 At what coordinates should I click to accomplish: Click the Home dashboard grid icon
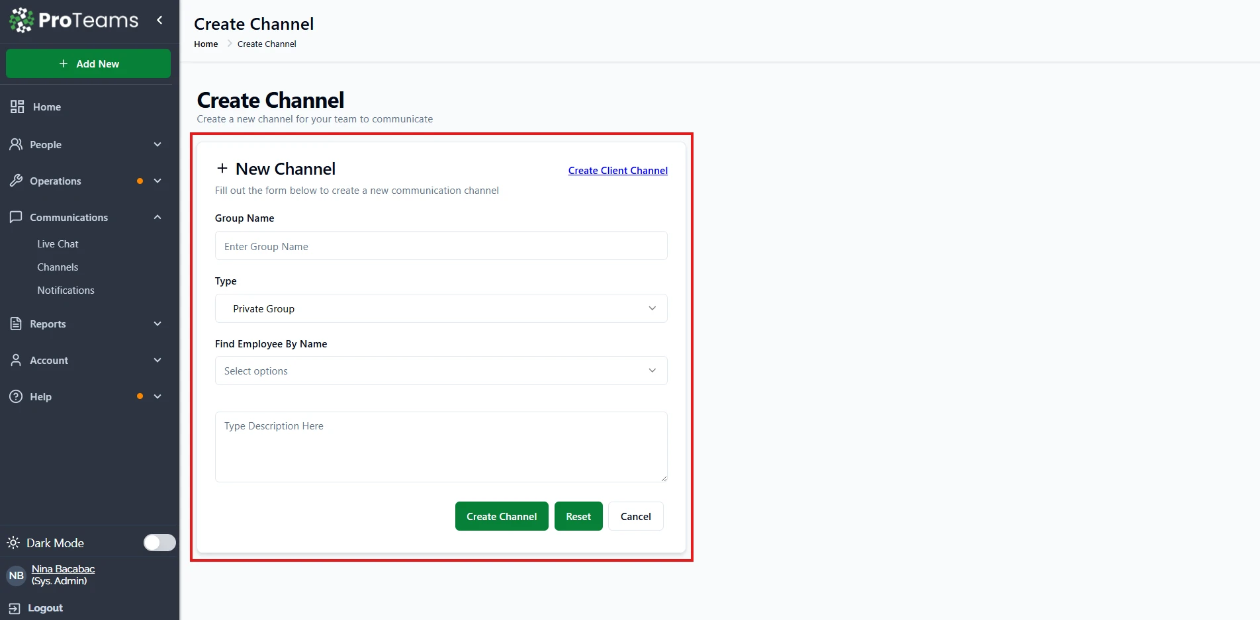(x=17, y=107)
